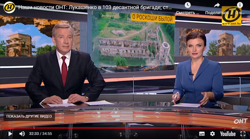Add to Watch Later via the clock icon
Viewport: 250px width, 139px height.
point(188,5)
